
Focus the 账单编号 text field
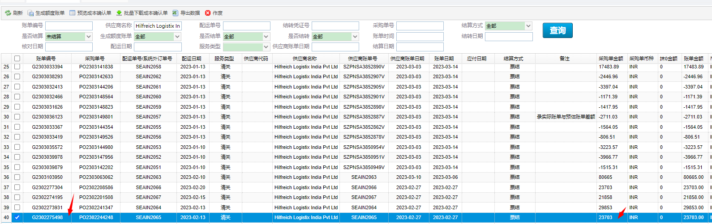(69, 26)
